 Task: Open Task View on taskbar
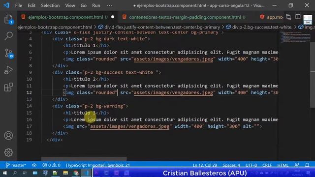[x=25, y=173]
